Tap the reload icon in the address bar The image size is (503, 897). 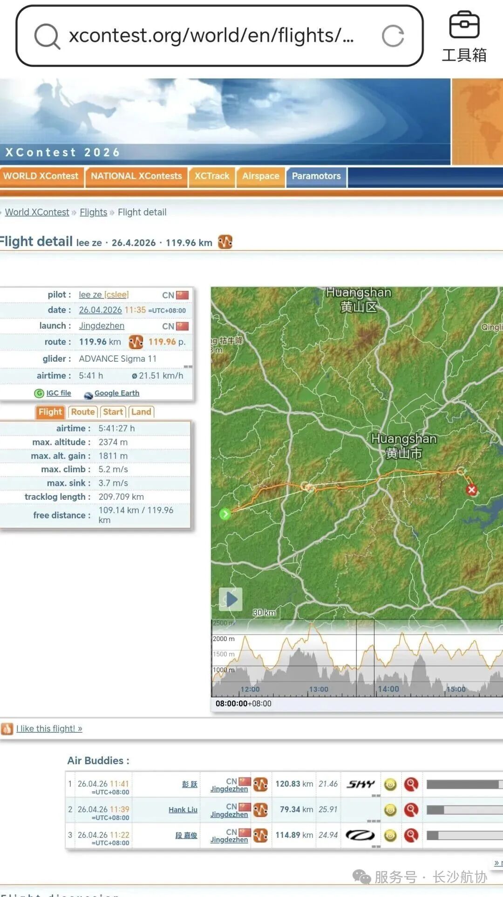pos(393,36)
